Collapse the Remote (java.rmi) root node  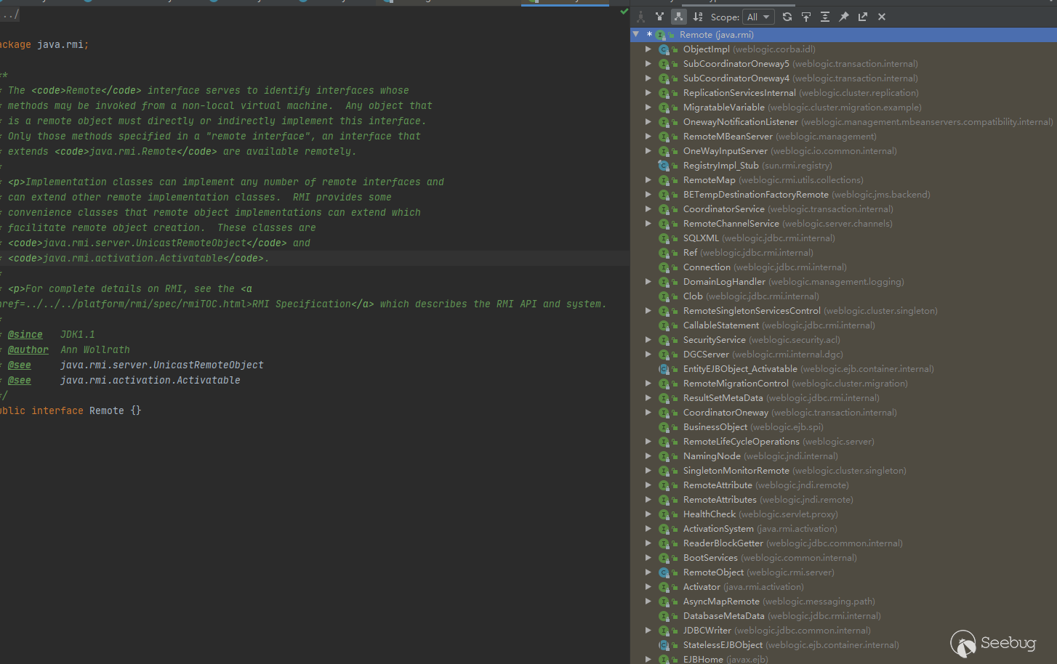pyautogui.click(x=636, y=34)
